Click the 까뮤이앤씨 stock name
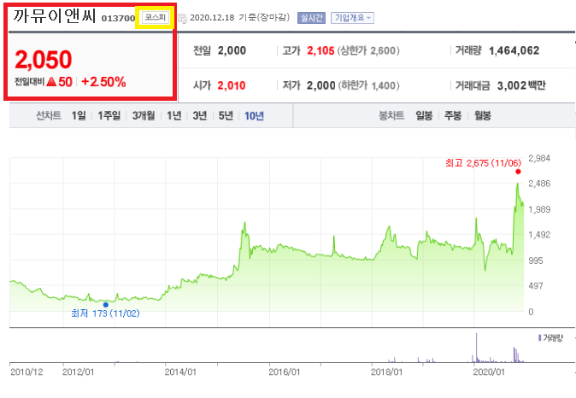The height and width of the screenshot is (398, 576). pyautogui.click(x=55, y=16)
